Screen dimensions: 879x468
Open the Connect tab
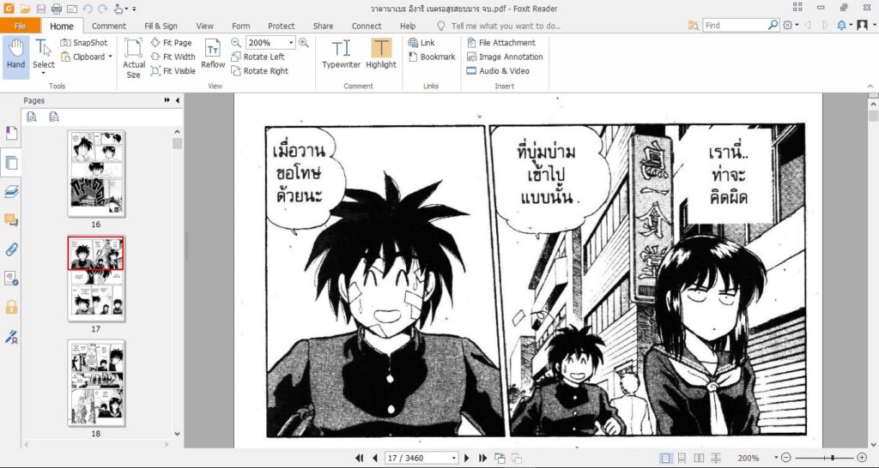tap(367, 26)
